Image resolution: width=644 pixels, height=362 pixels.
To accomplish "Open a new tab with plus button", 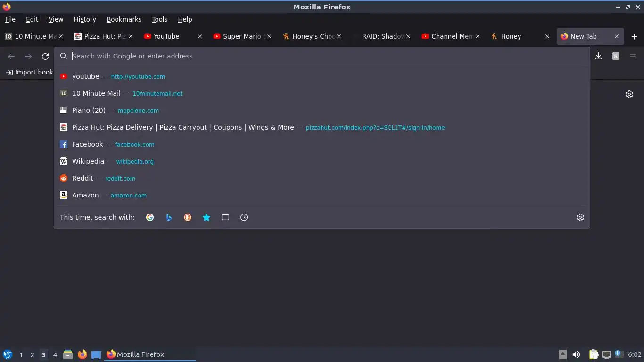I will [x=634, y=36].
